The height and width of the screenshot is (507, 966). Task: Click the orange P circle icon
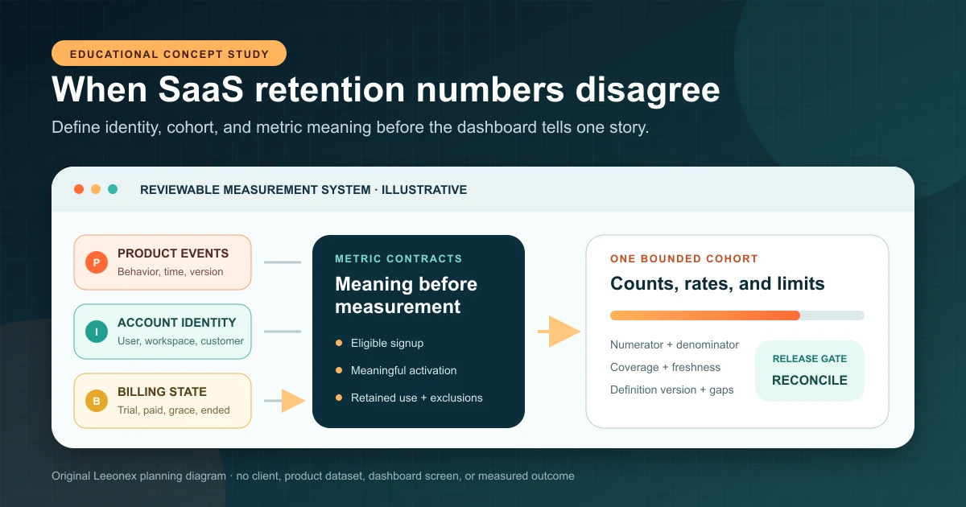click(x=97, y=262)
